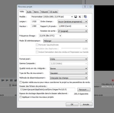The height and width of the screenshot is (113, 114).
Task: Stop playback in the transport bar
Action: tap(15, 80)
